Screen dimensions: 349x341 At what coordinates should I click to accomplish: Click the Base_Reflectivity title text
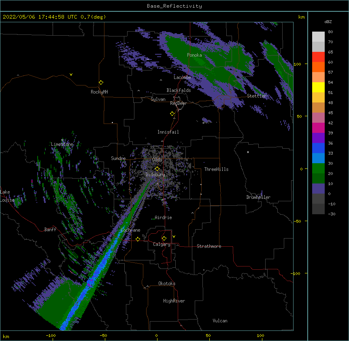pos(174,6)
